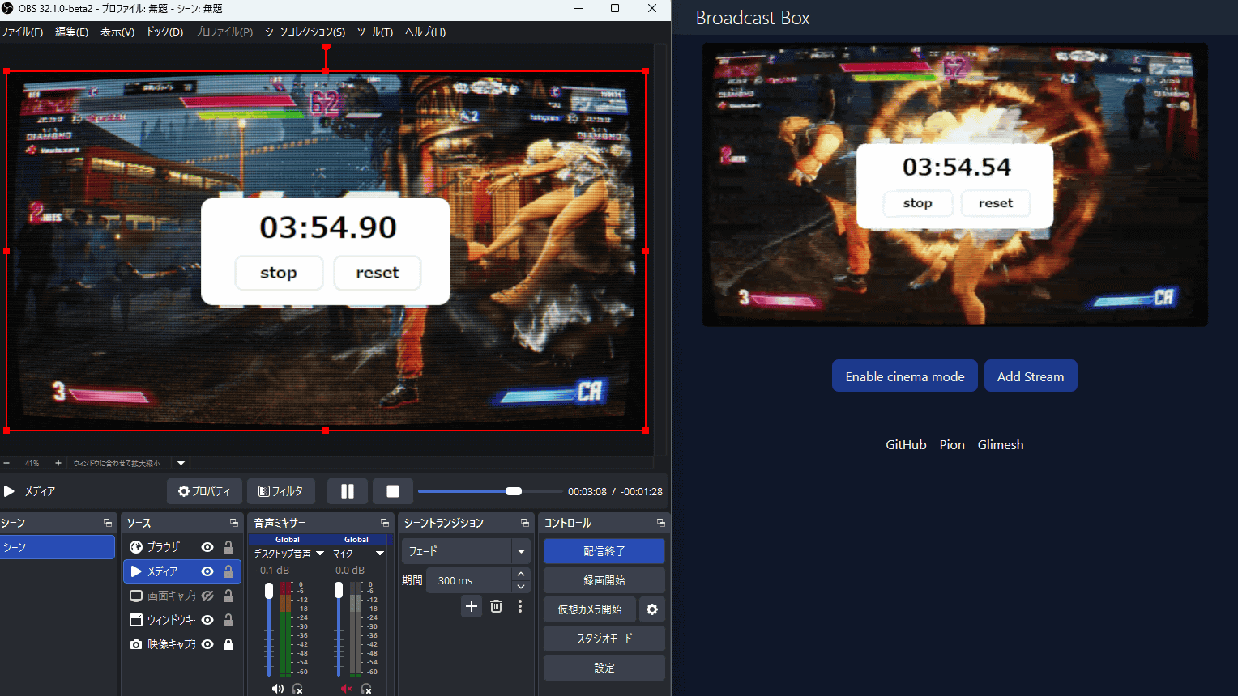The image size is (1238, 696).
Task: Stop the media source playback
Action: coord(393,491)
